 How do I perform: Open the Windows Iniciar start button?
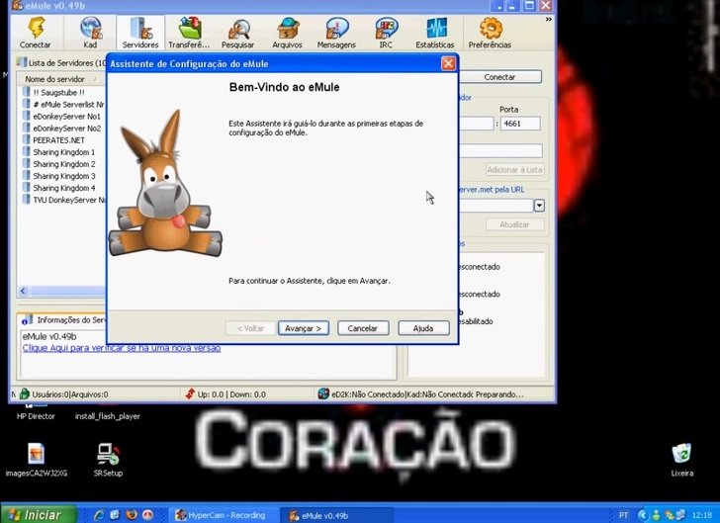coord(39,515)
